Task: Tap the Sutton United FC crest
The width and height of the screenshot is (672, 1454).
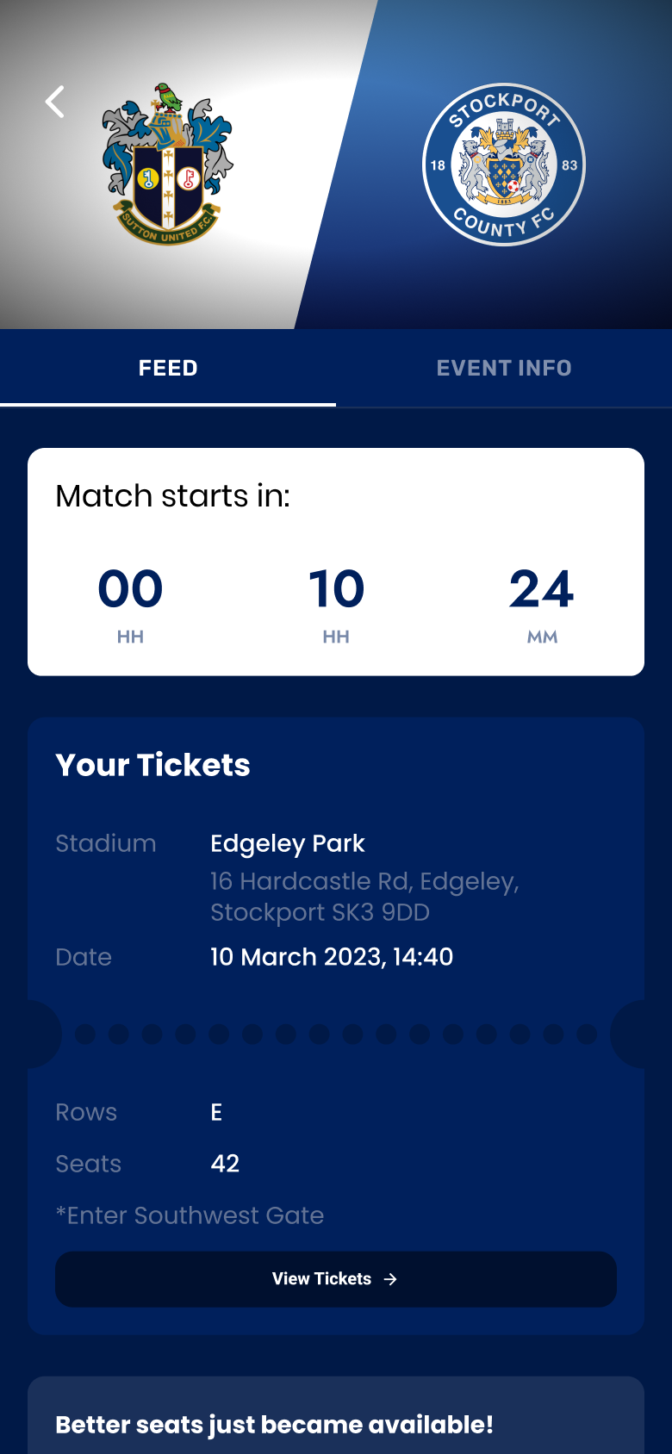Action: click(167, 164)
